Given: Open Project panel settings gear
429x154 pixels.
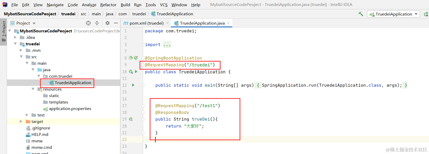Looking at the screenshot, I should click(x=108, y=23).
